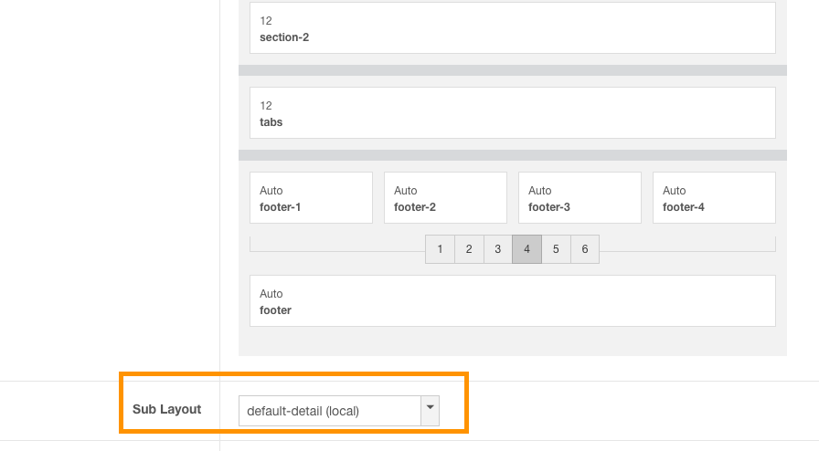Switch footer column count to 3
Screen dimensions: 819x451
click(x=497, y=249)
